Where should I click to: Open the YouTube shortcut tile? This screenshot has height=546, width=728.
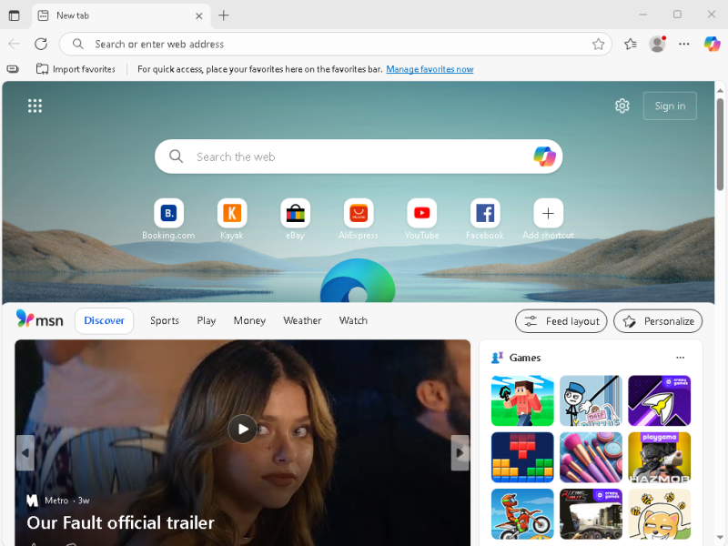click(x=421, y=214)
